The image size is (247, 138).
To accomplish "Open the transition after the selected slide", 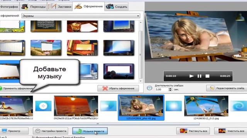I will click(174, 106).
